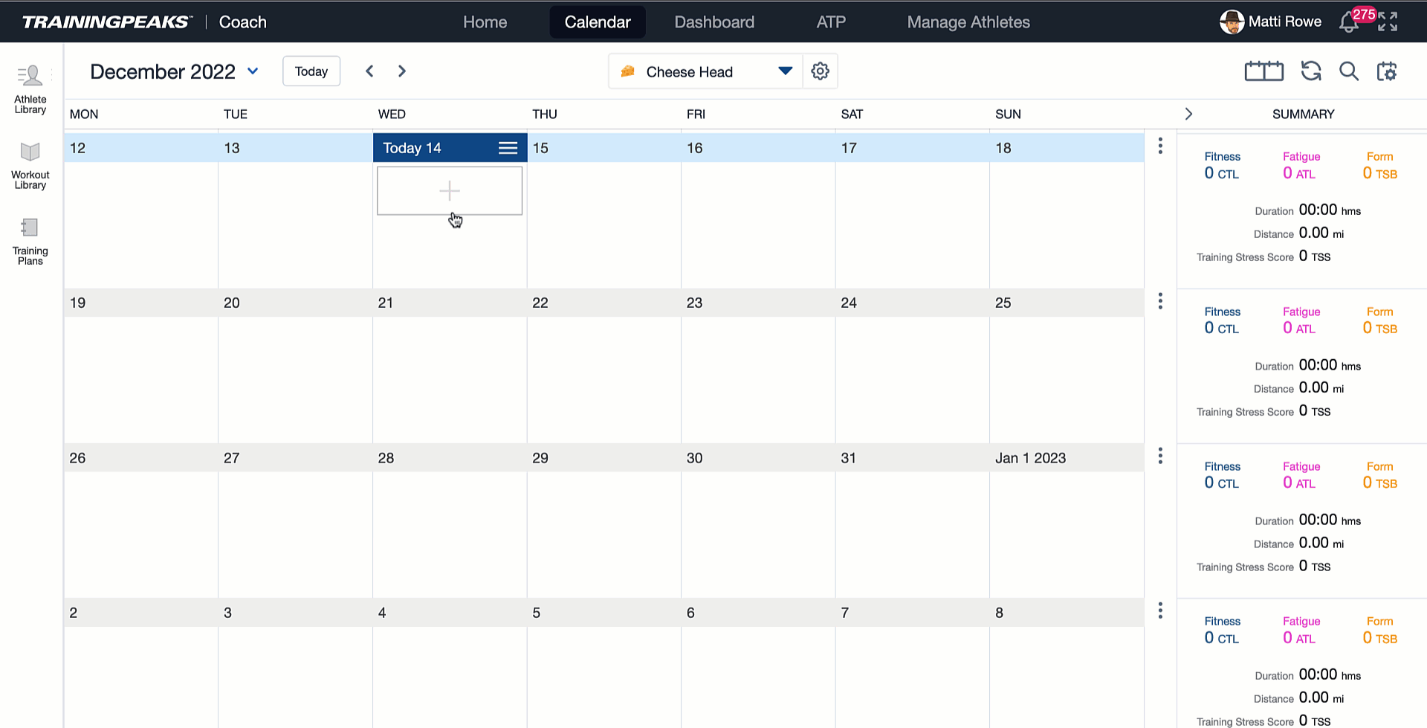Switch to the Dashboard tab
This screenshot has width=1427, height=728.
(714, 22)
